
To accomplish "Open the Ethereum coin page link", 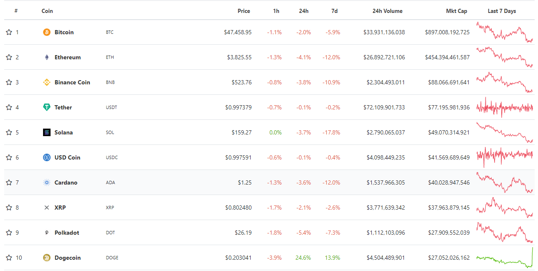I will (68, 57).
